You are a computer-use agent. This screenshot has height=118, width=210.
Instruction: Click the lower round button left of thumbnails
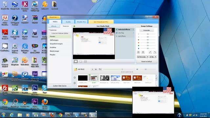[75, 83]
